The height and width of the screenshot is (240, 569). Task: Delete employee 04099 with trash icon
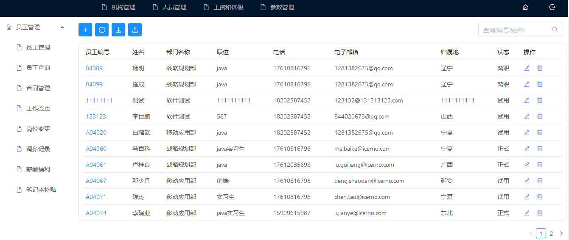pos(540,84)
